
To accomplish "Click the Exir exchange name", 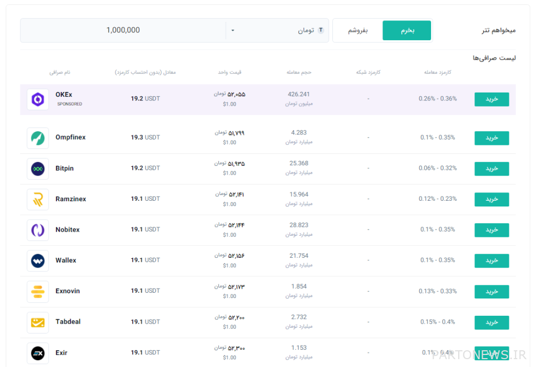I will tap(62, 353).
